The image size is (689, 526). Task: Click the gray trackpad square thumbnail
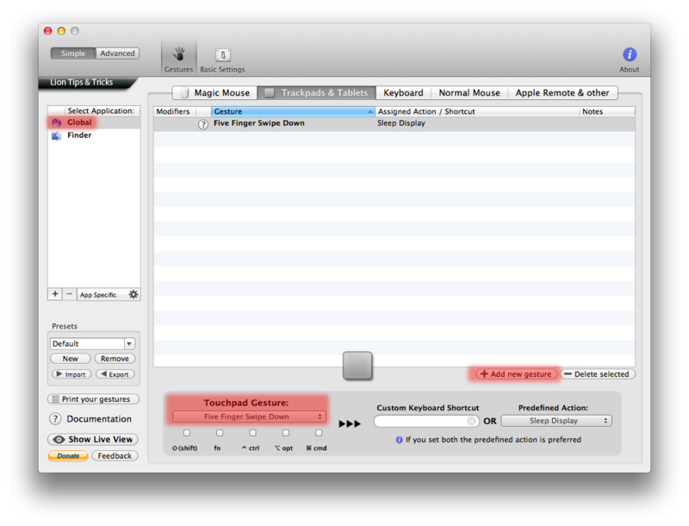[x=357, y=365]
